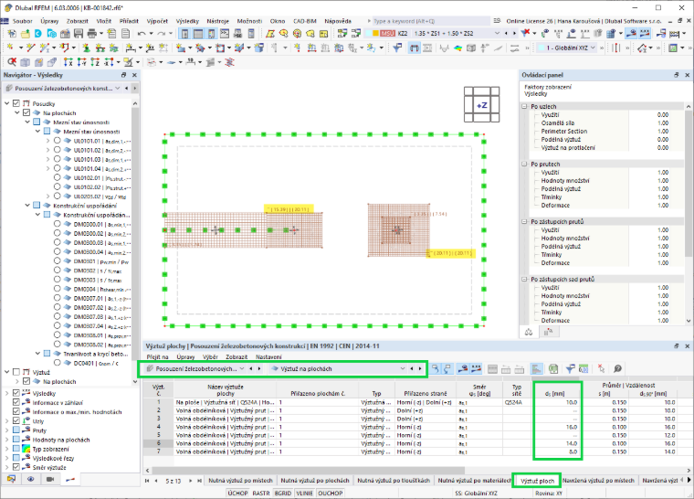Toggle RASTR in status bar

point(261,493)
